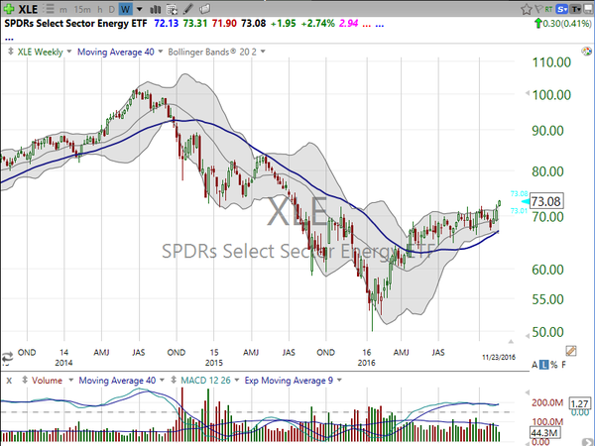Click the refresh arrows icon at chart bottom-left
Screen dimensions: 595x446
[x=7, y=357]
